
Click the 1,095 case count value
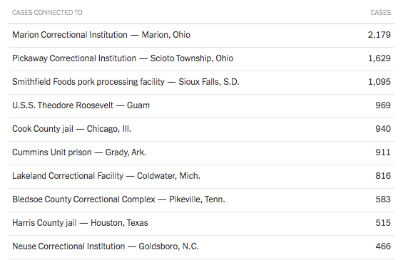tap(379, 82)
